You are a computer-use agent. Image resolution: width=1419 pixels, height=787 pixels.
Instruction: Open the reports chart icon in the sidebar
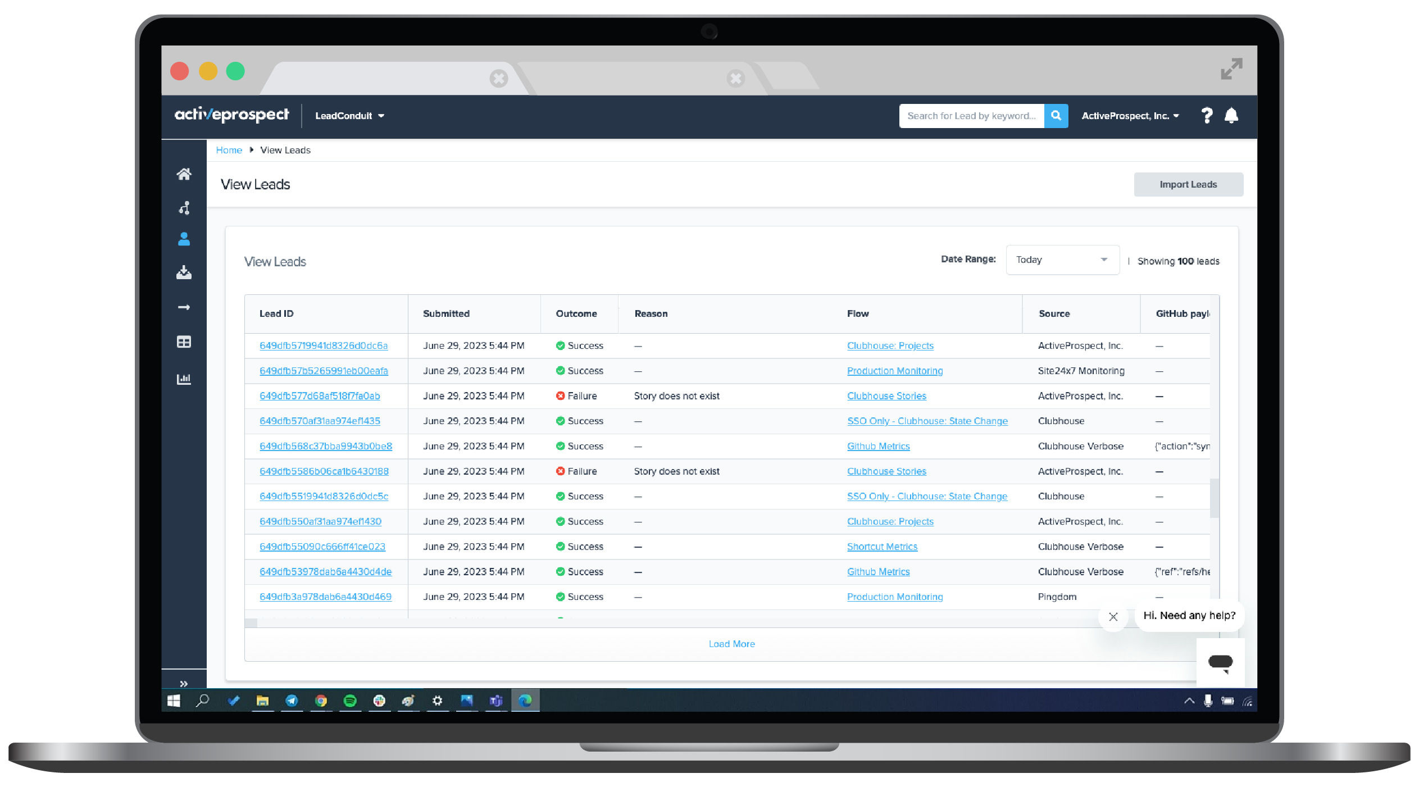pos(184,379)
